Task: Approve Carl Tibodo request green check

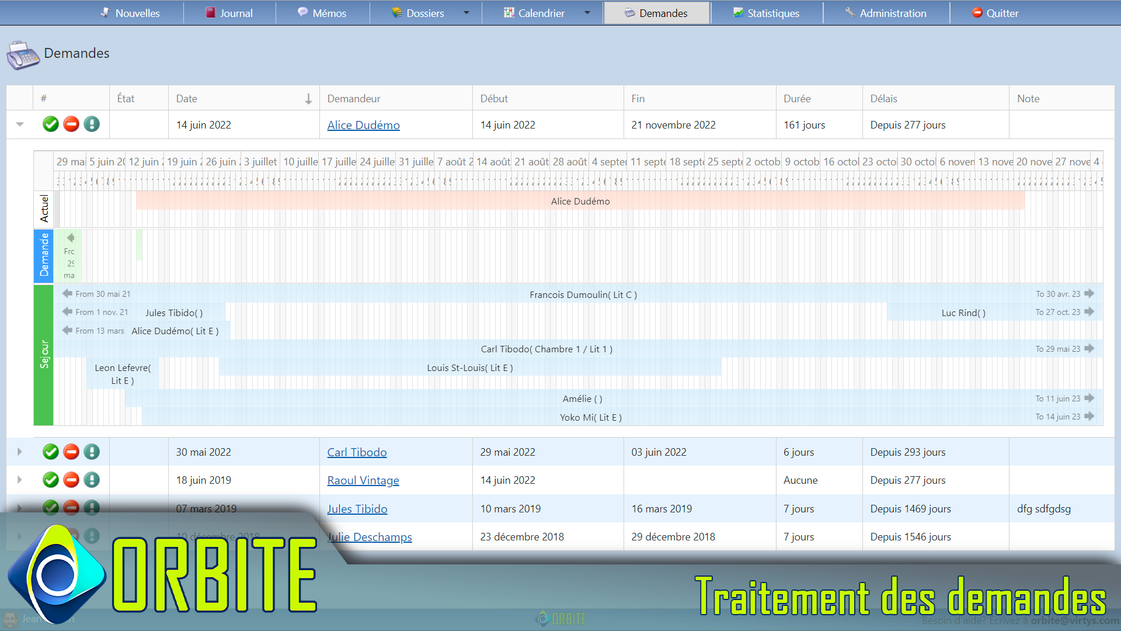Action: 51,452
